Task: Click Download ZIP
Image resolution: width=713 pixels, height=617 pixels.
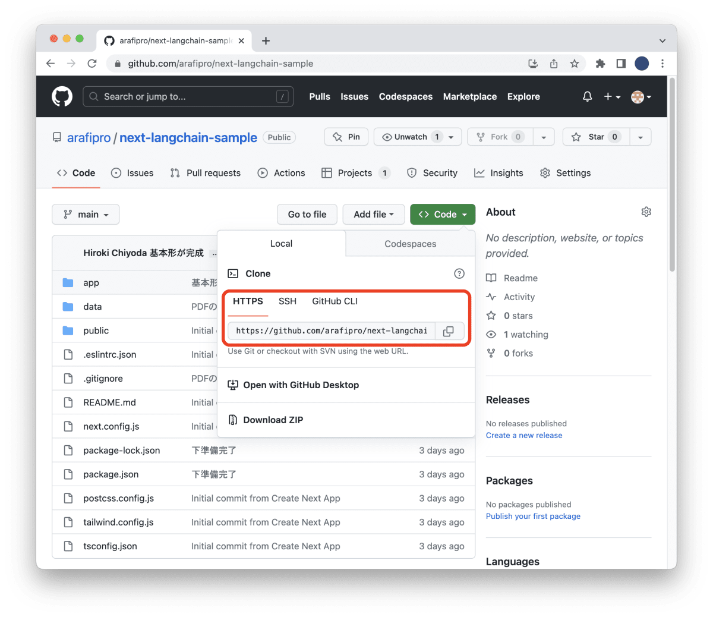Action: click(x=266, y=420)
